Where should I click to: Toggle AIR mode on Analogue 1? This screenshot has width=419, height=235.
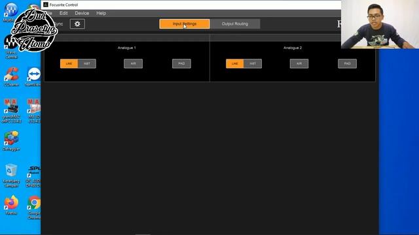click(x=133, y=64)
